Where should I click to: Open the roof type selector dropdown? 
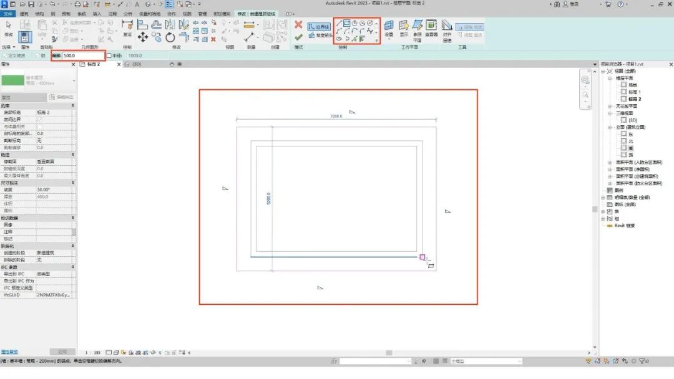(x=74, y=80)
